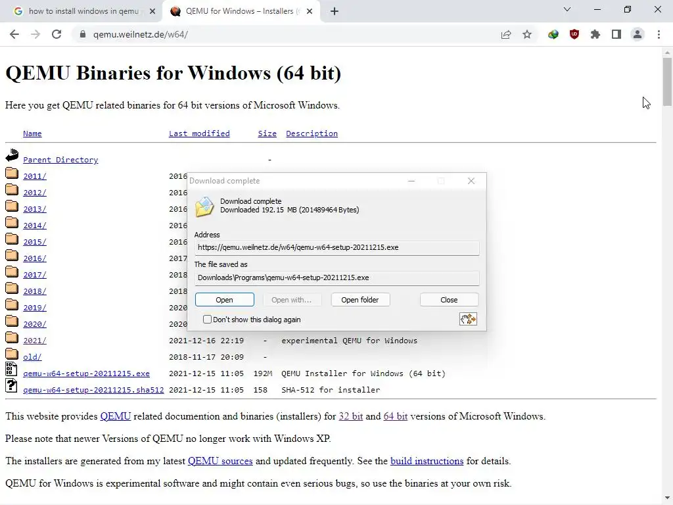Bookmark this page with the star icon
This screenshot has height=505, width=673.
[527, 34]
